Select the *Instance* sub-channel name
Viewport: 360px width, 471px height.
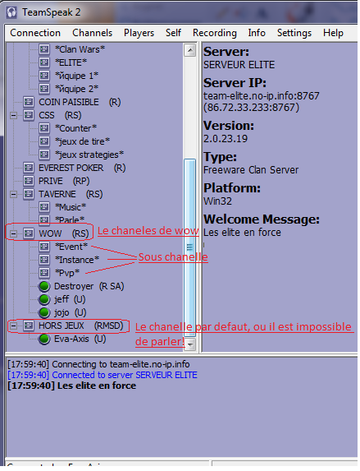click(77, 260)
